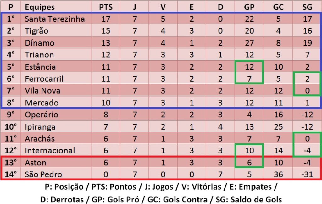Screen dimensions: 322x204
Task: Click São Pedro's goal difference -31
Action: tap(307, 175)
